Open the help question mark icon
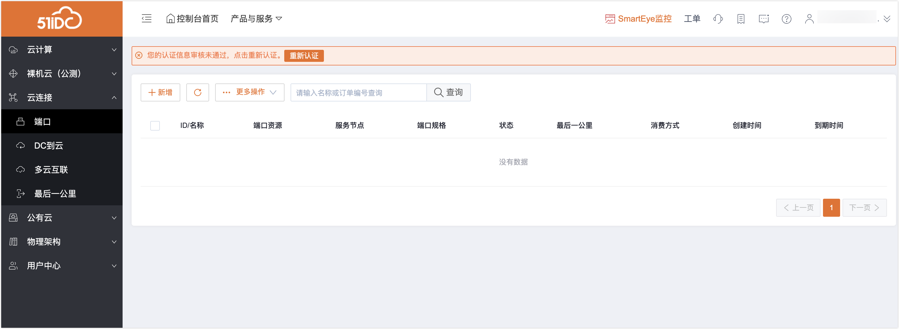The width and height of the screenshot is (899, 329). tap(786, 19)
